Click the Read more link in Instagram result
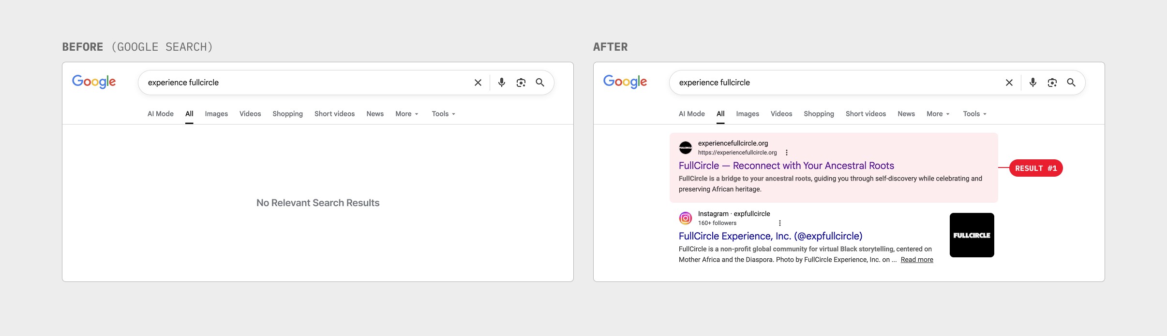Viewport: 1167px width, 336px height. coord(917,260)
